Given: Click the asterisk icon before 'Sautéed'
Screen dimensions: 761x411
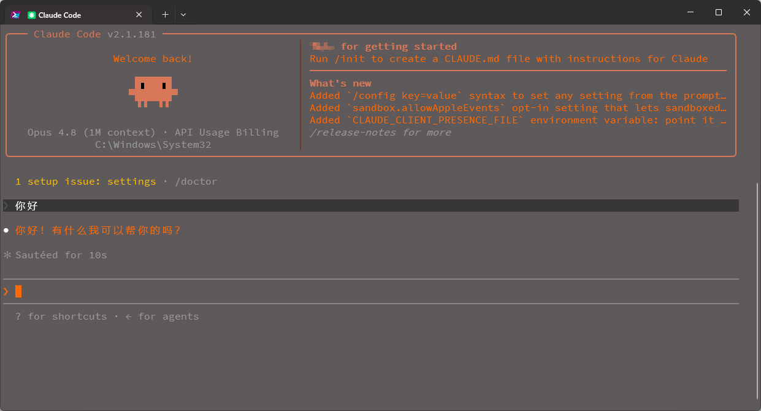Looking at the screenshot, I should point(7,255).
